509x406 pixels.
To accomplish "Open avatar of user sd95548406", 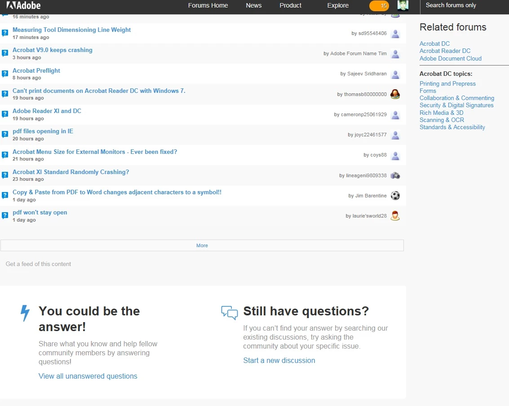I will coord(395,33).
